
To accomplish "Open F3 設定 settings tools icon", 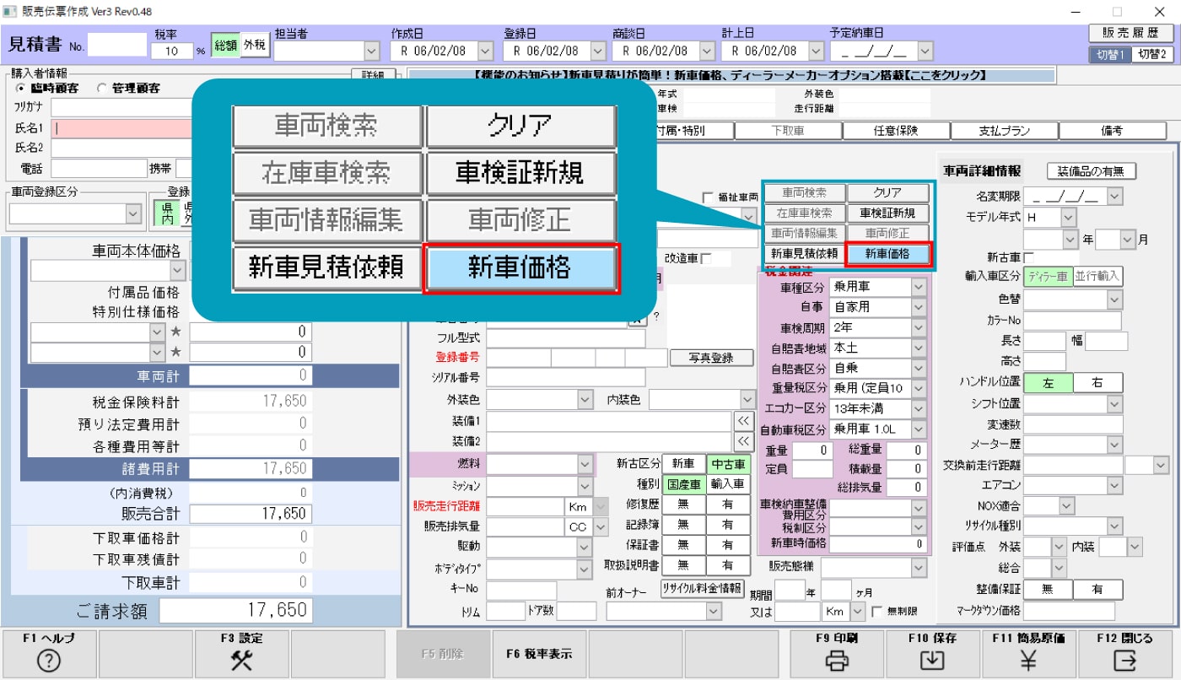I will pyautogui.click(x=241, y=661).
